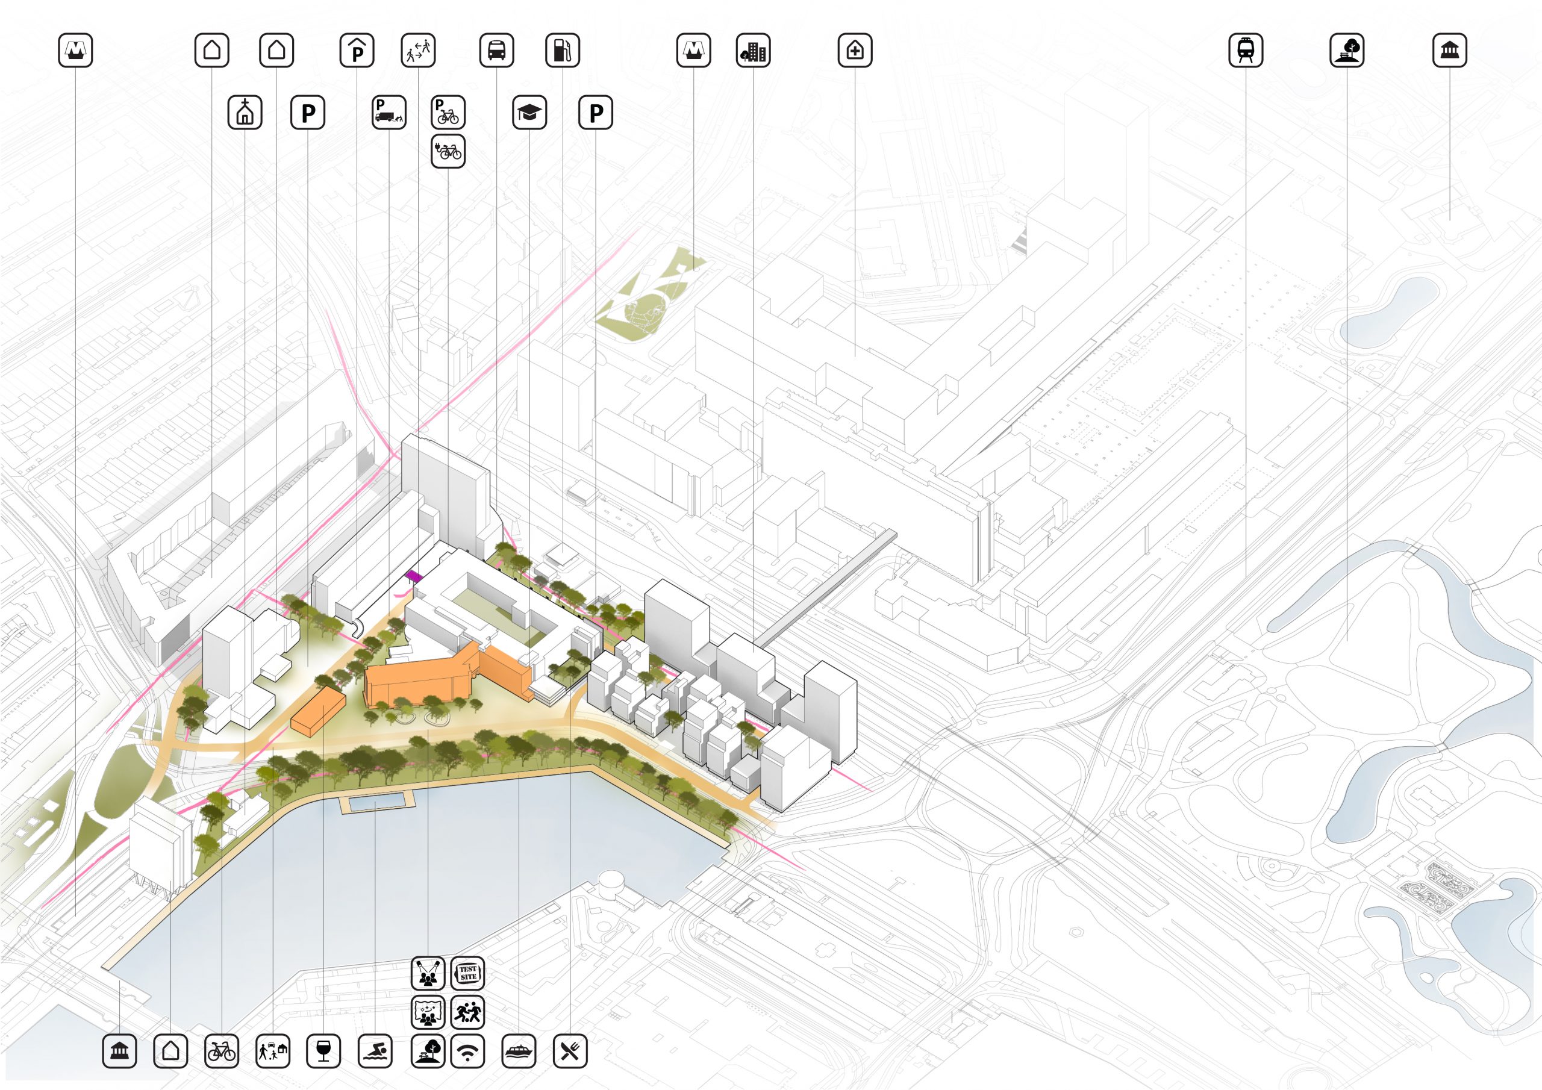Click the fuel pump icon
1542x1090 pixels.
pos(563,51)
